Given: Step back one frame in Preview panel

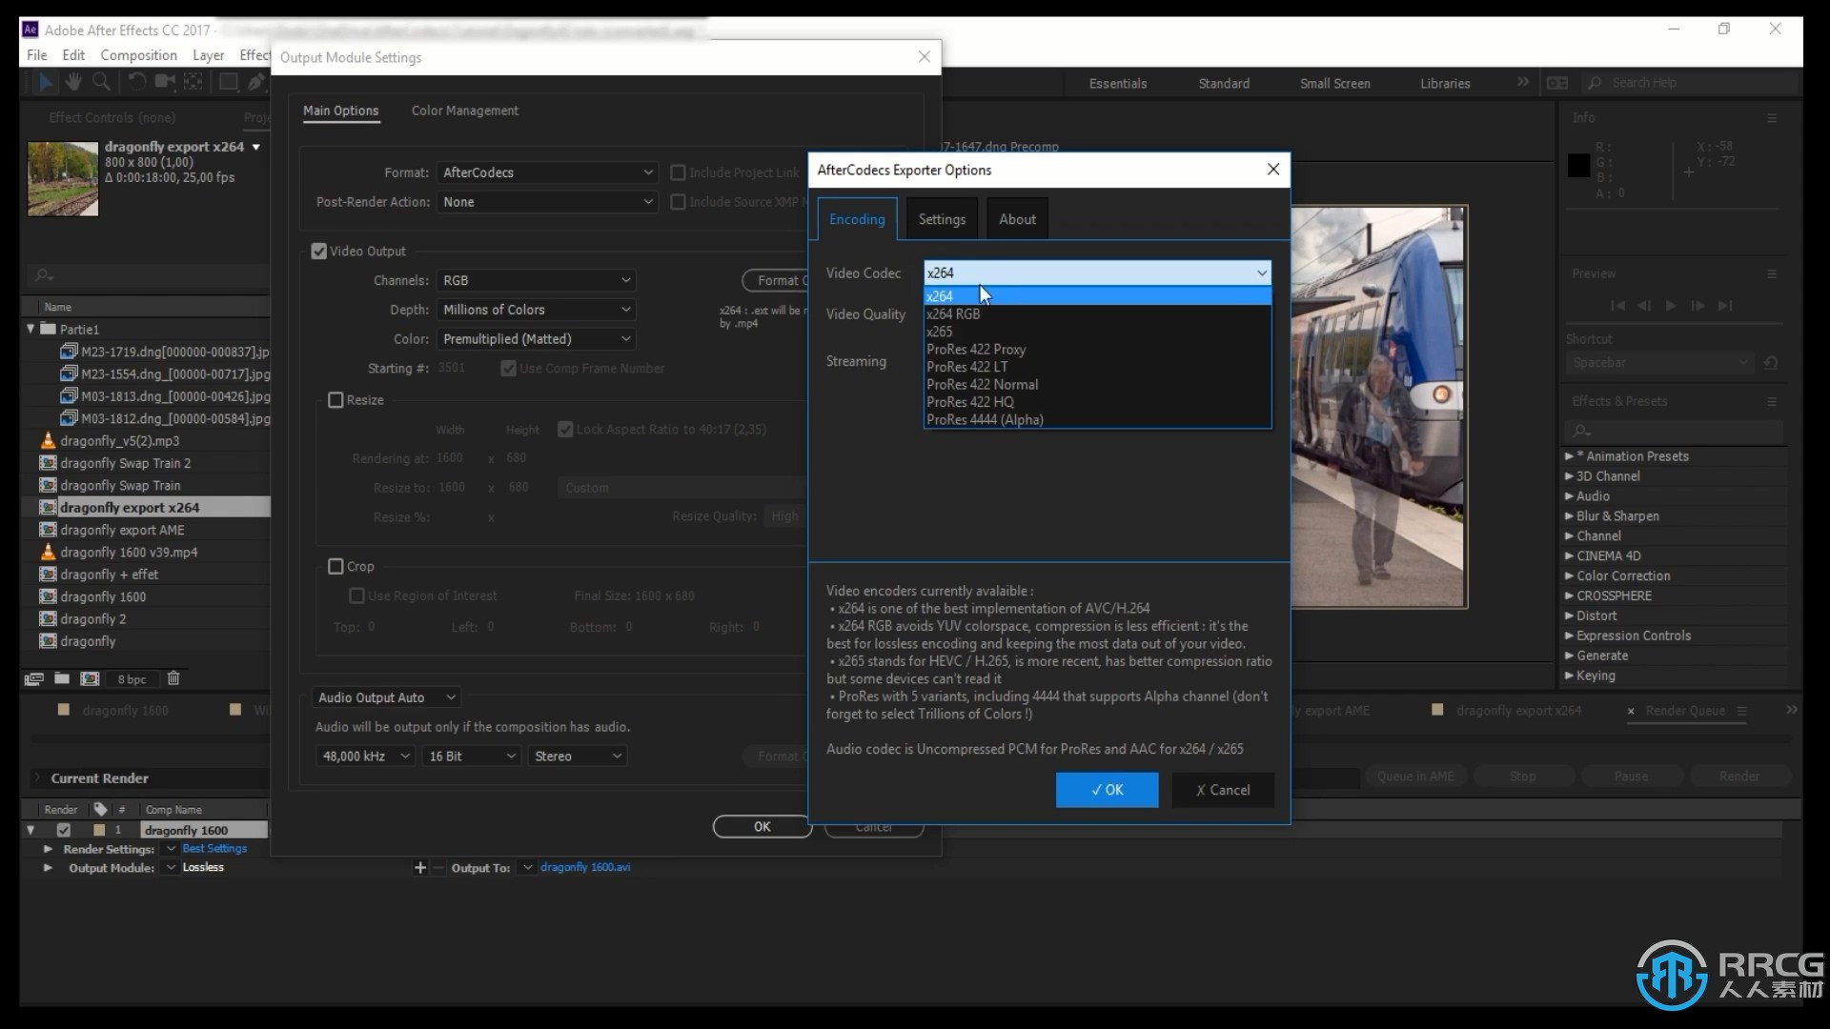Looking at the screenshot, I should 1644,306.
